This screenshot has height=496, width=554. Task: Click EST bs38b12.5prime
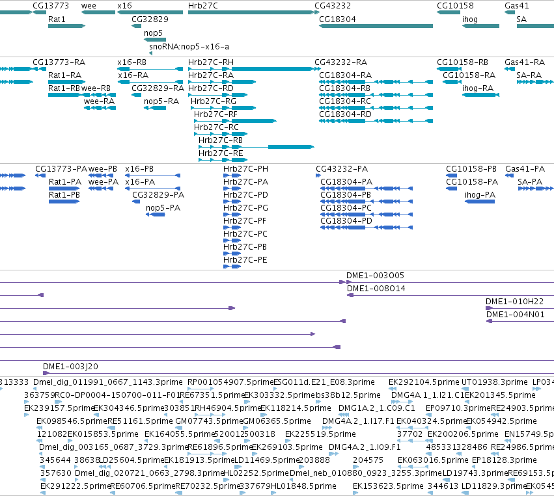pos(348,395)
